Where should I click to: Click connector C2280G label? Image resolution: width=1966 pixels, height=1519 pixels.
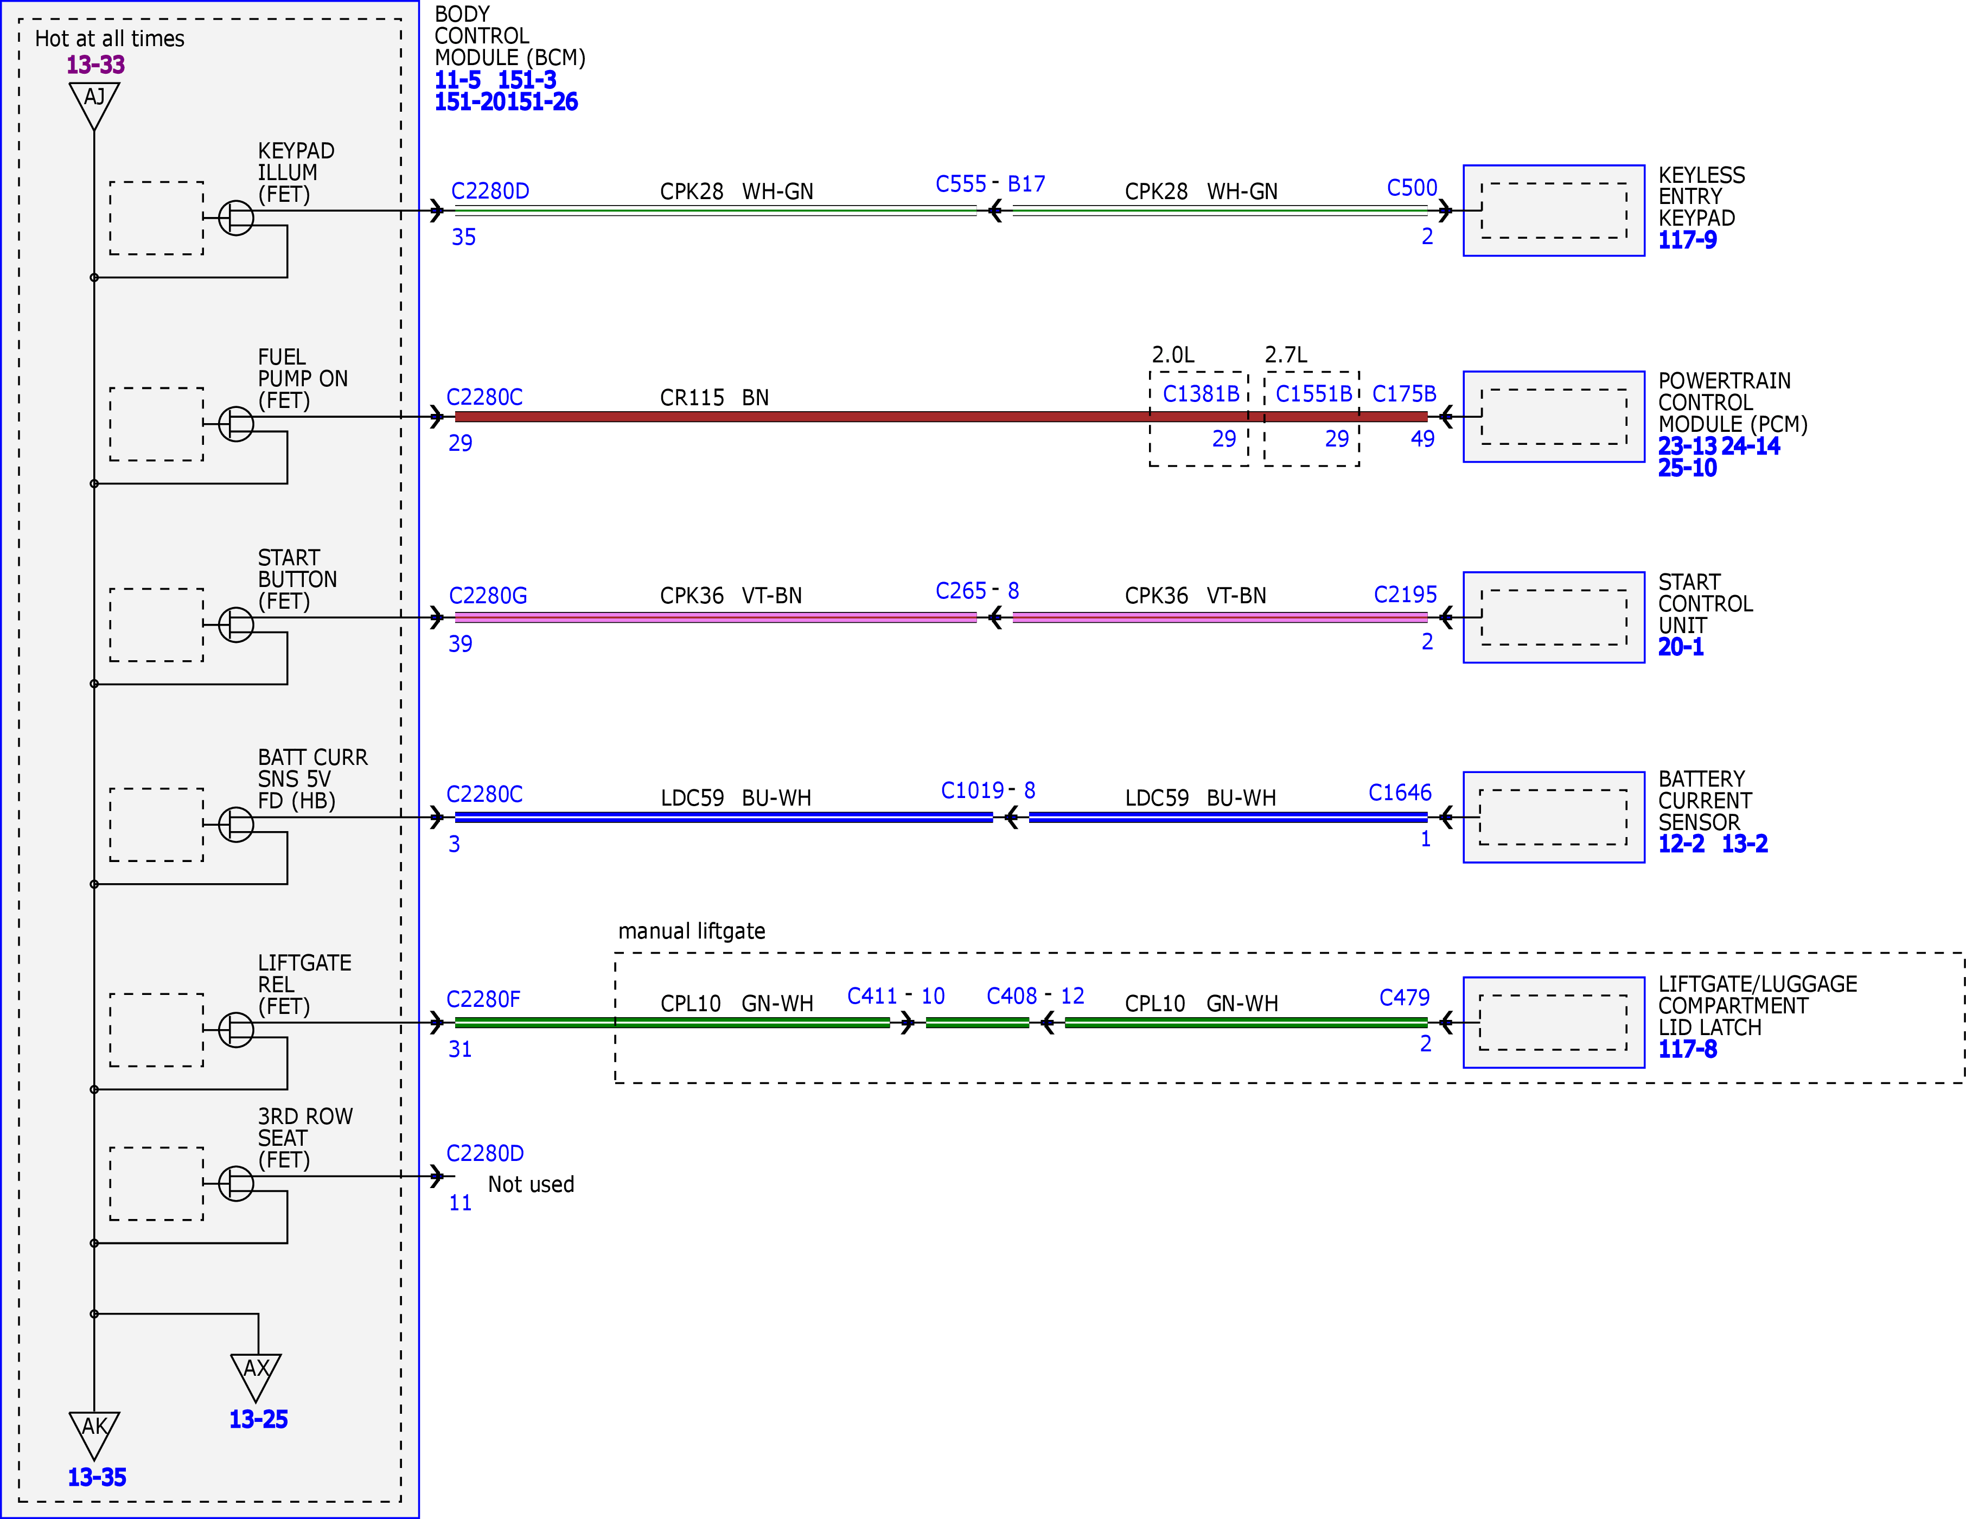[488, 596]
